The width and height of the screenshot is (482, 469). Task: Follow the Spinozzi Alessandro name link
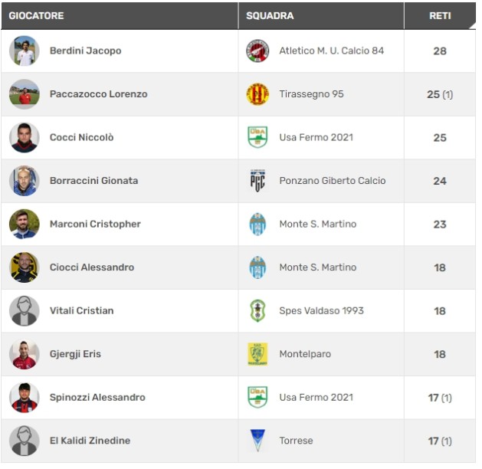click(x=97, y=398)
